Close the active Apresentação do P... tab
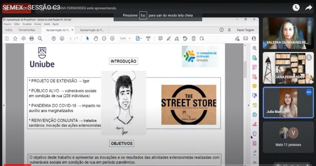This screenshot has width=316, height=166. click(73, 30)
